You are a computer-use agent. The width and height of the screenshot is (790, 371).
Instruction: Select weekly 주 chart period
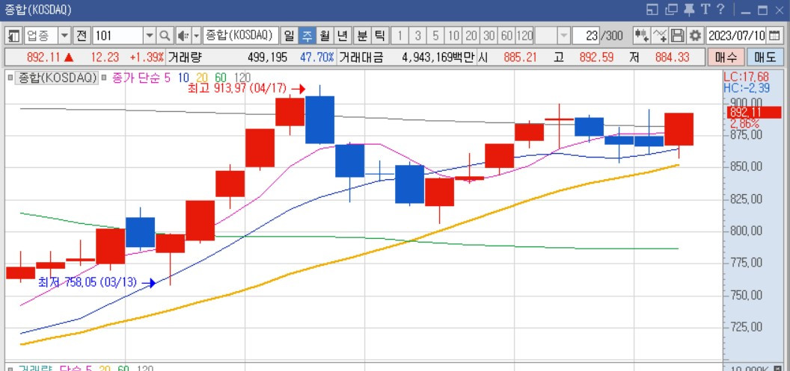[306, 36]
